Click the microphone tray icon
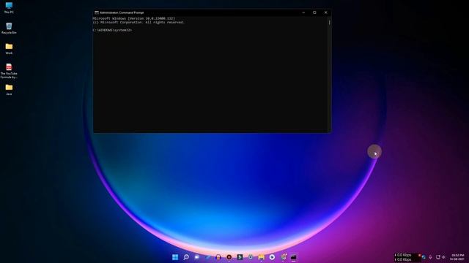 point(430,257)
